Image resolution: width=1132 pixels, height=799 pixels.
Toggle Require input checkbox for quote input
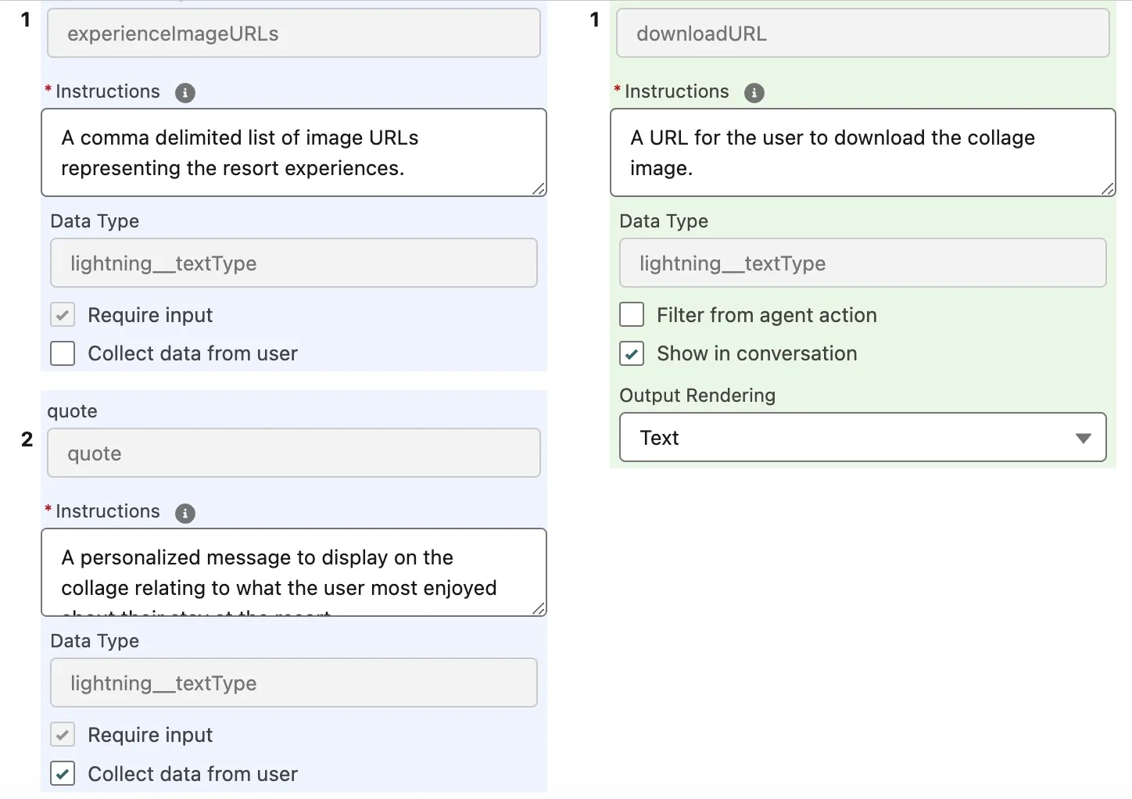click(63, 735)
